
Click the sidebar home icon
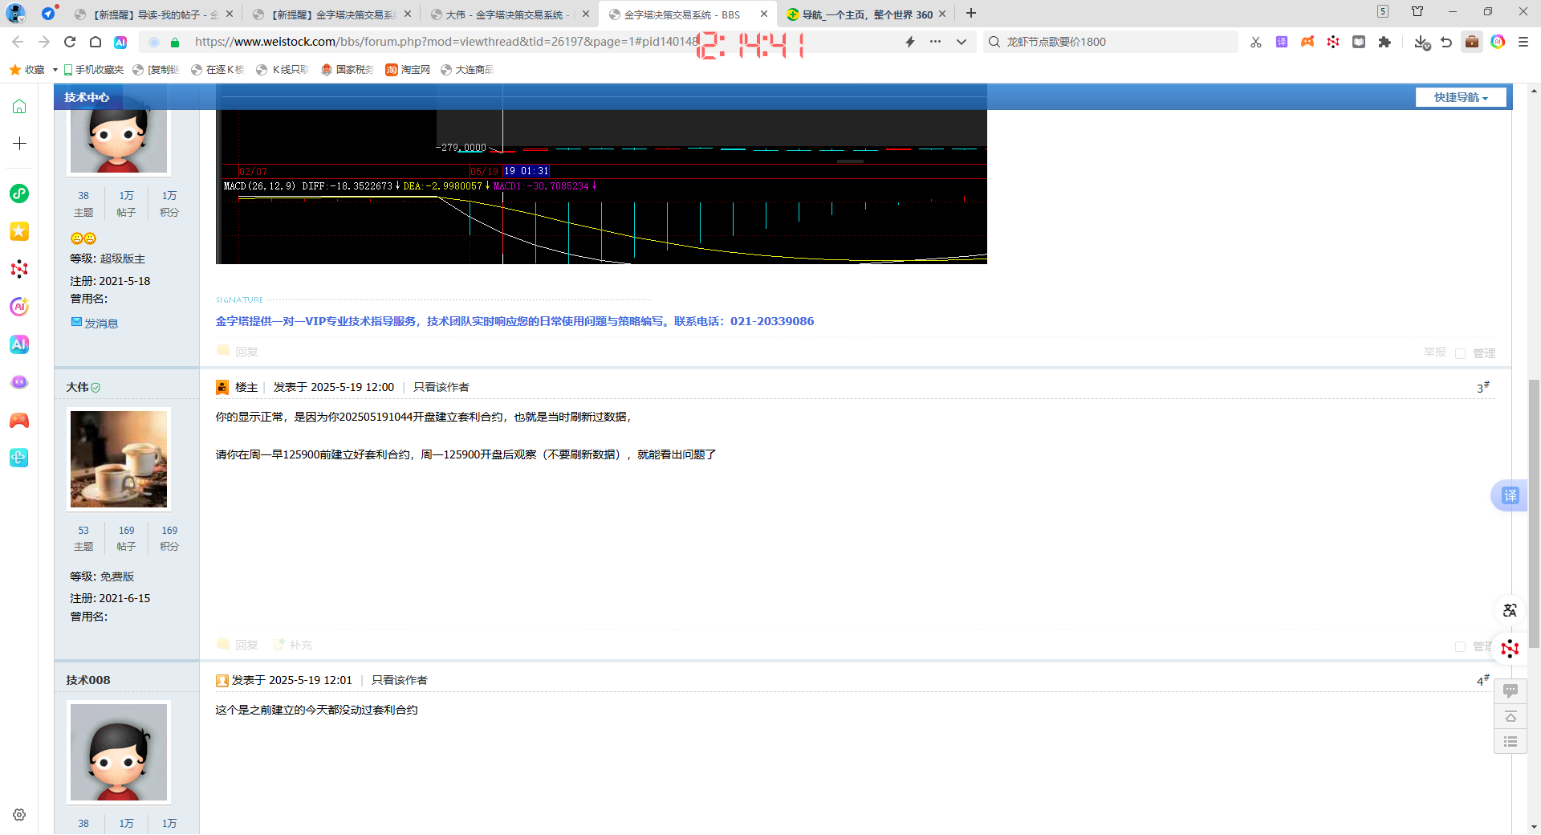19,106
